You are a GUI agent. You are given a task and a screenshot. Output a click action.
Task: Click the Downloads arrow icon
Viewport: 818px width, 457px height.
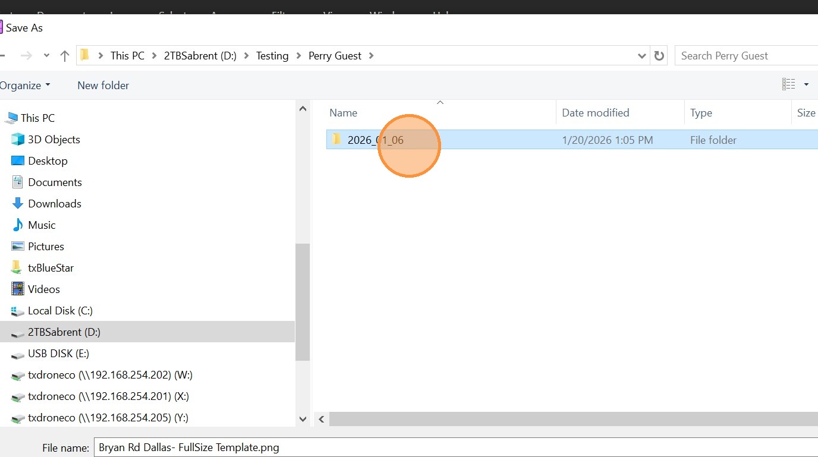[18, 203]
